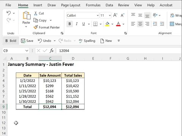Select the cell containing $942
Image resolution: width=182 pixels, height=136 pixels.
click(x=50, y=102)
